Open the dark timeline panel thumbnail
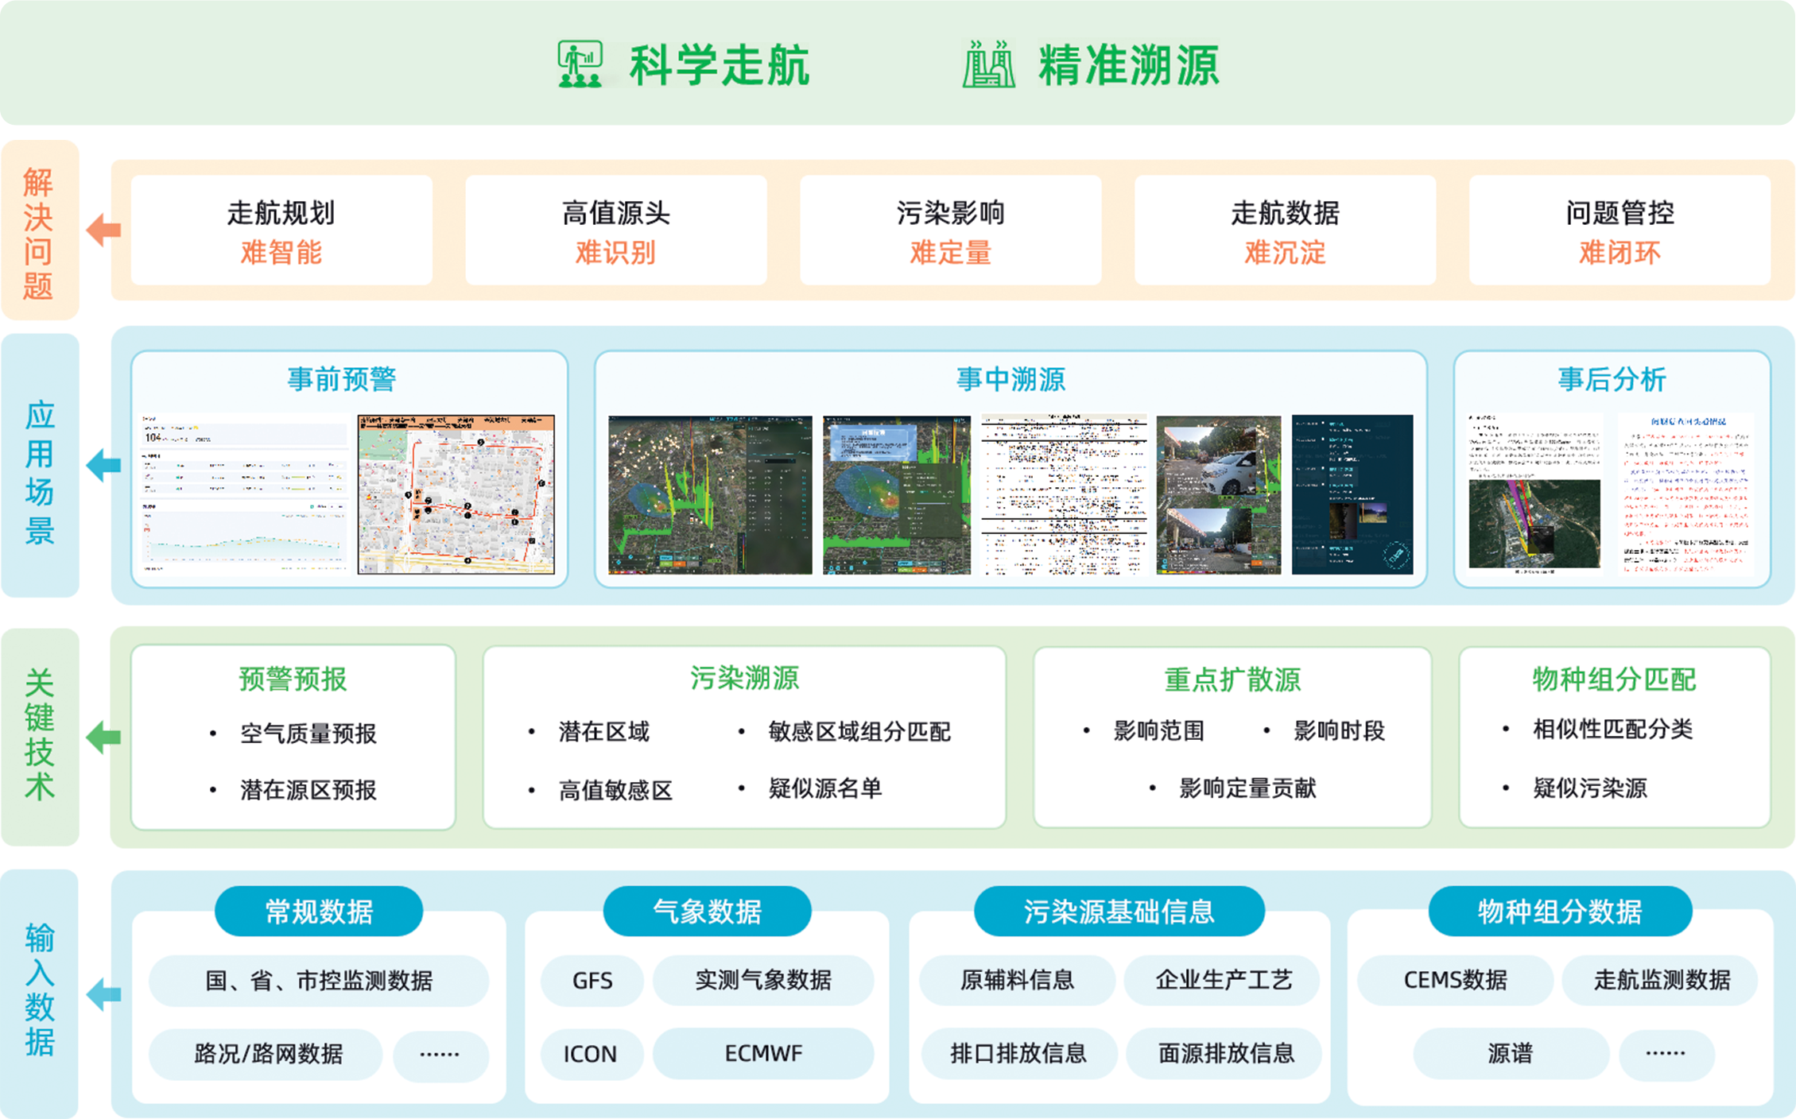 tap(1352, 494)
